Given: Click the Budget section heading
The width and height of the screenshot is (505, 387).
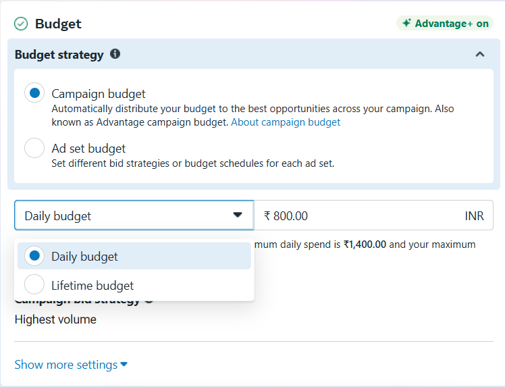Looking at the screenshot, I should tap(58, 24).
